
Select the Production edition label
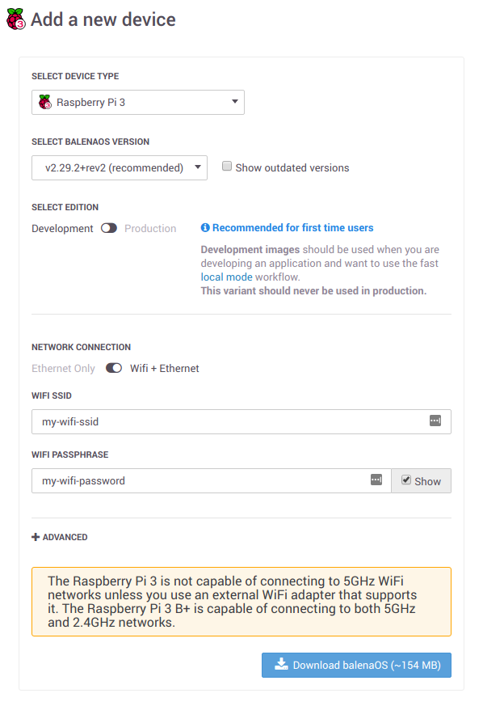click(150, 228)
